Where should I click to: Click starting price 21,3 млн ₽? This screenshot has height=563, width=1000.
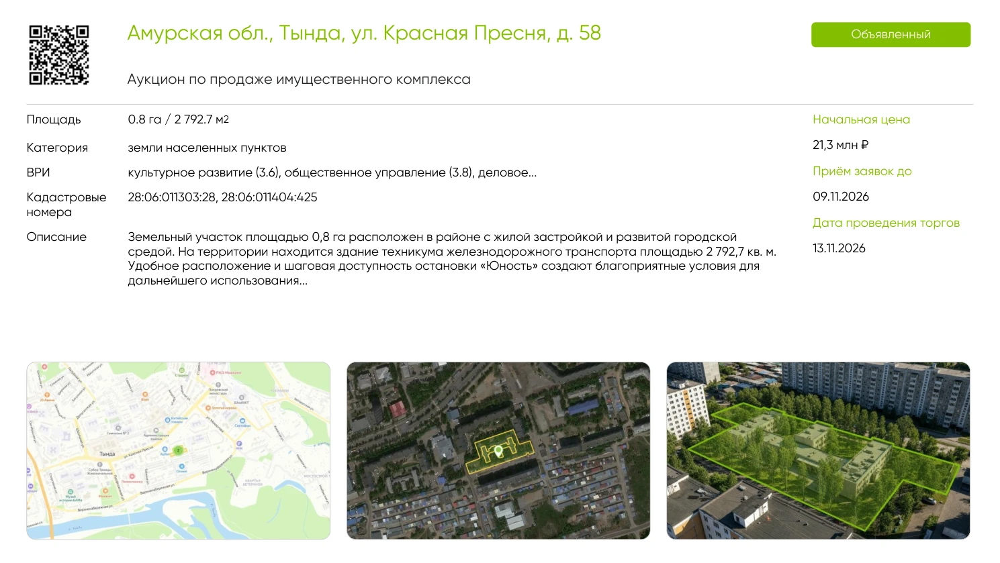[x=841, y=145]
